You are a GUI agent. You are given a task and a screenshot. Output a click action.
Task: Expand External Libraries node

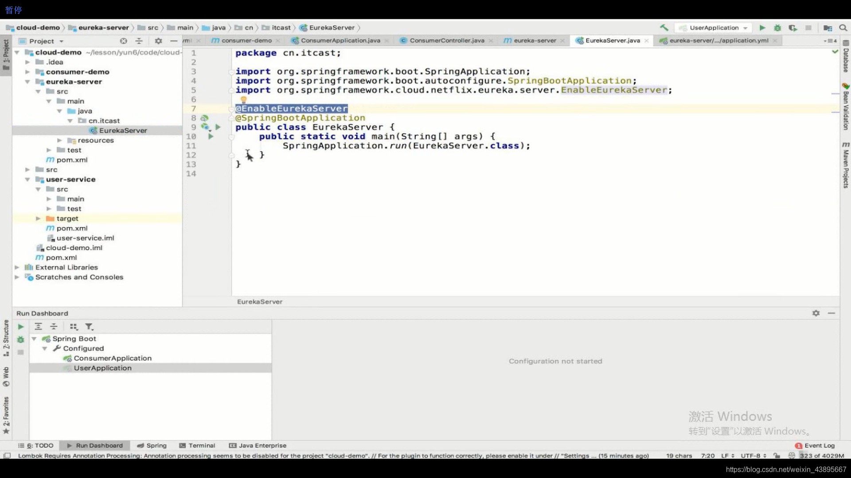pos(17,267)
